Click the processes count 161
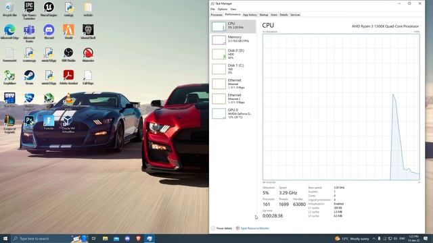Screen dimensions: 433x243 [x=266, y=204]
